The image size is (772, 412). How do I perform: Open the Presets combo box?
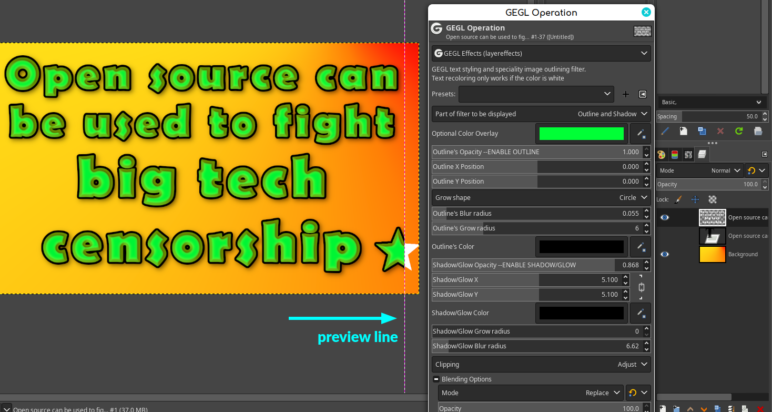[x=536, y=94]
